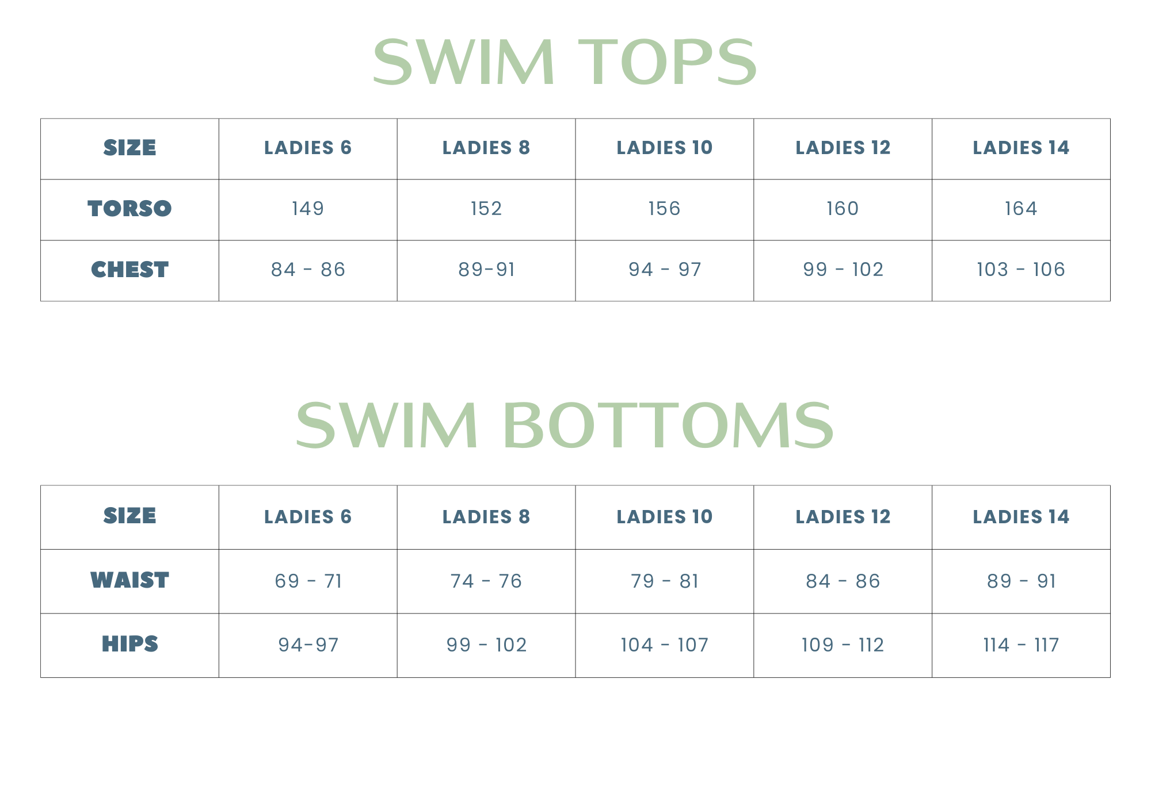Image resolution: width=1151 pixels, height=805 pixels.
Task: Select waist range 69 - 71
Action: [x=308, y=581]
